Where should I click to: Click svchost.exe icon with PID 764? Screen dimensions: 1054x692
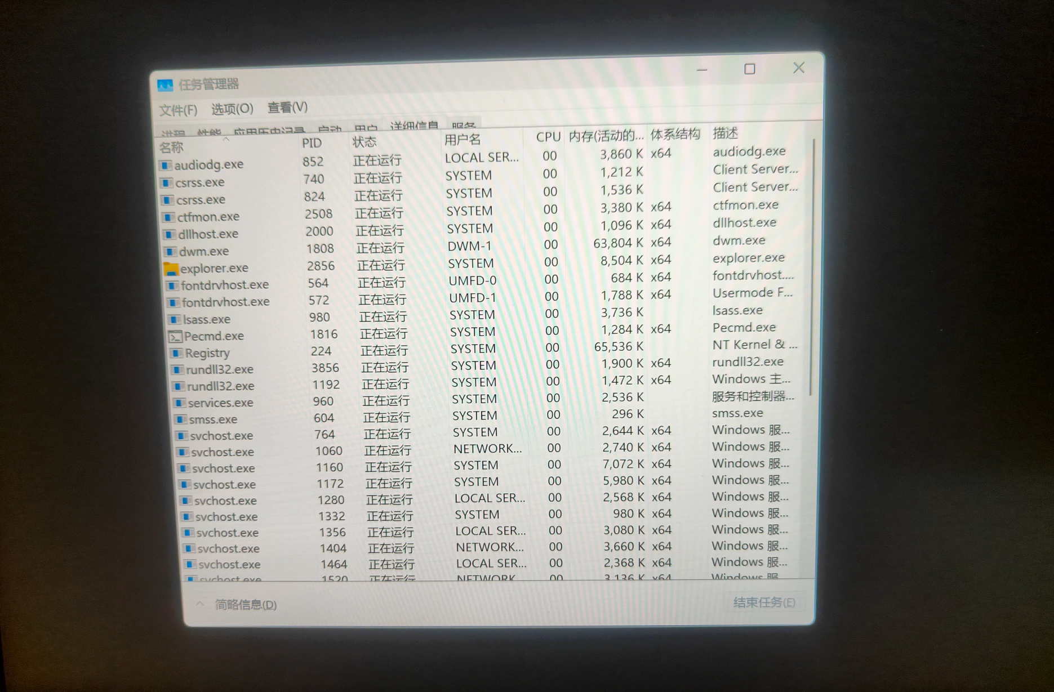[183, 436]
